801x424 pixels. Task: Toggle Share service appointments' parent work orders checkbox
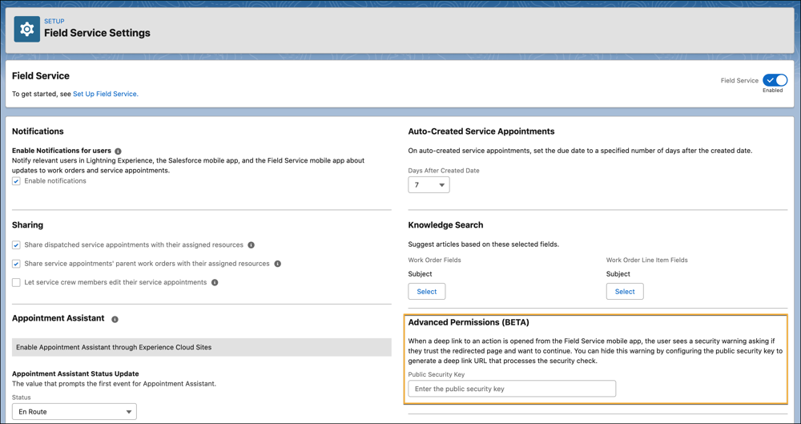click(x=16, y=264)
